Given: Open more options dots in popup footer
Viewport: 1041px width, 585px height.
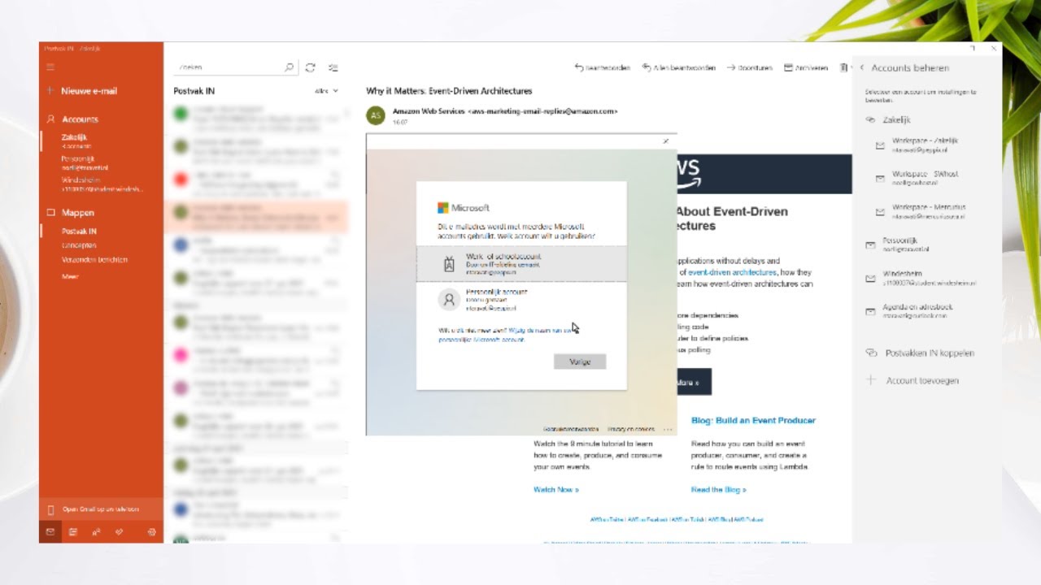Looking at the screenshot, I should pos(668,429).
